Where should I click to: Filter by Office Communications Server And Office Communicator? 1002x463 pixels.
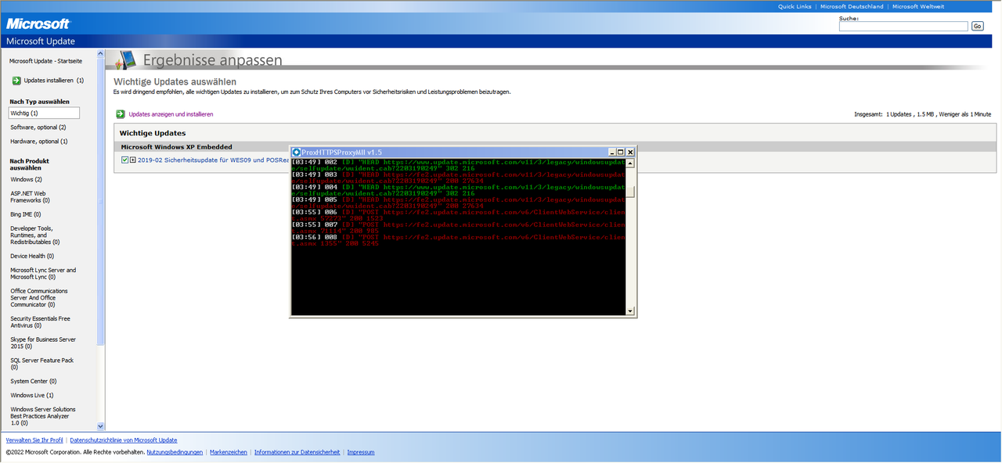[x=39, y=298]
